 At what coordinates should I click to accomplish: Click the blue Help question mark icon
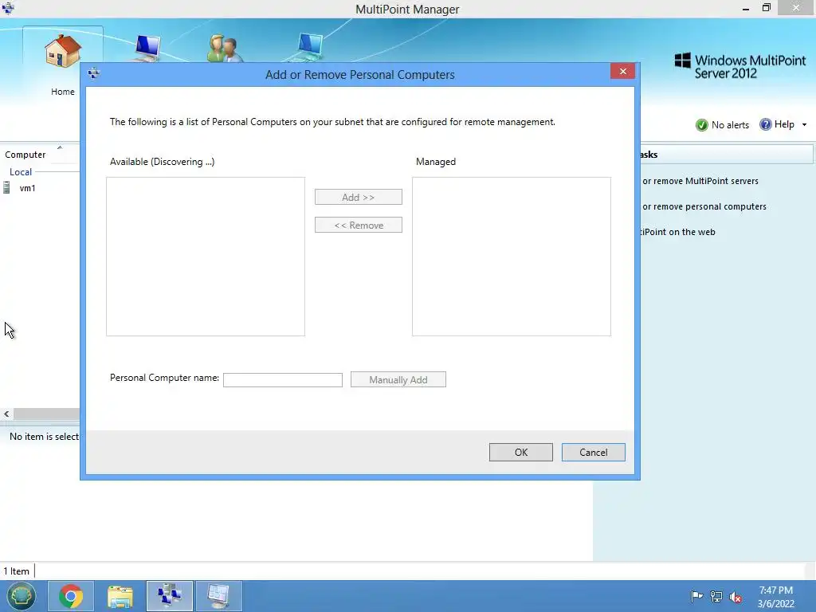click(x=765, y=124)
